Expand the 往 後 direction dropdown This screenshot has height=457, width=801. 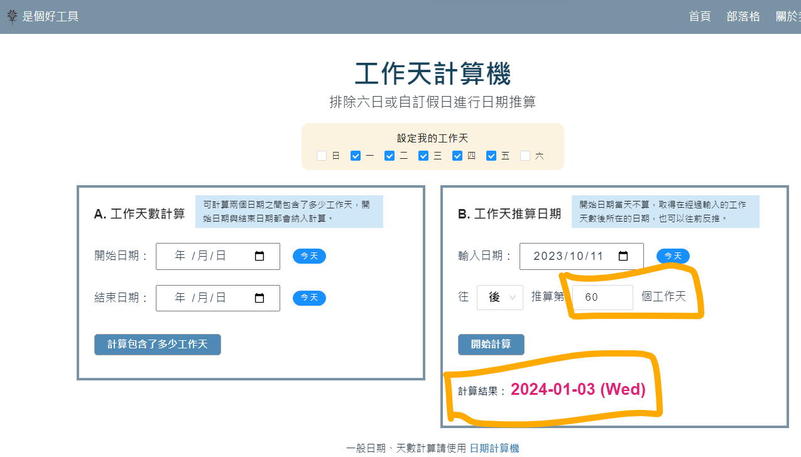point(499,298)
